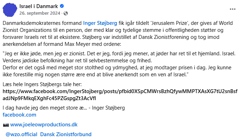This screenshot has height=140, width=240.
Task: Click the public audience globe icon
Action: click(x=65, y=13)
